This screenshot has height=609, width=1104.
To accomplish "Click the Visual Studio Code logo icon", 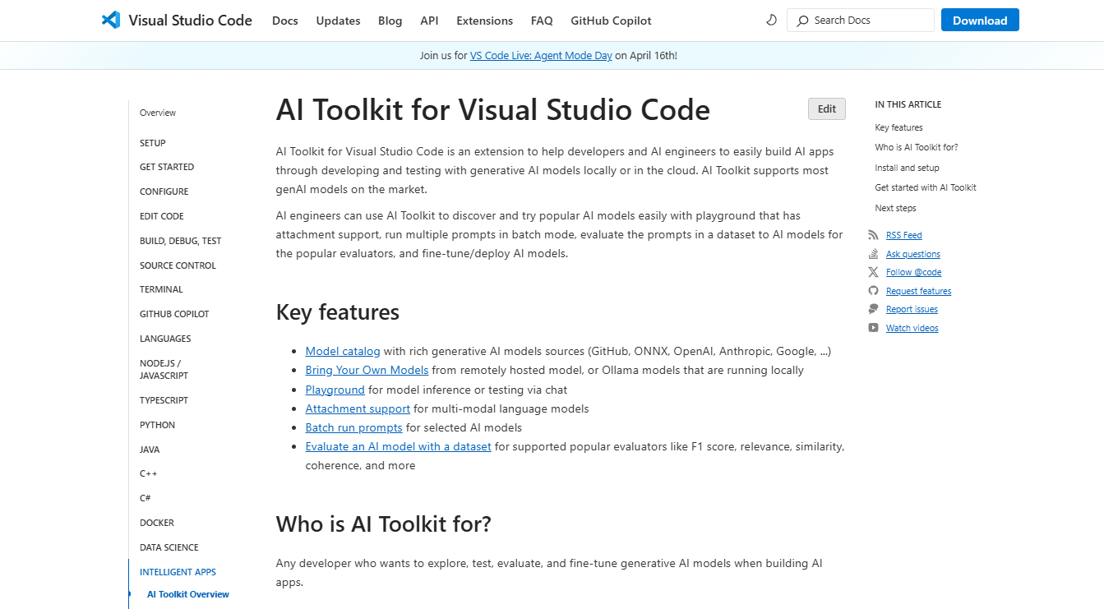I will click(111, 21).
